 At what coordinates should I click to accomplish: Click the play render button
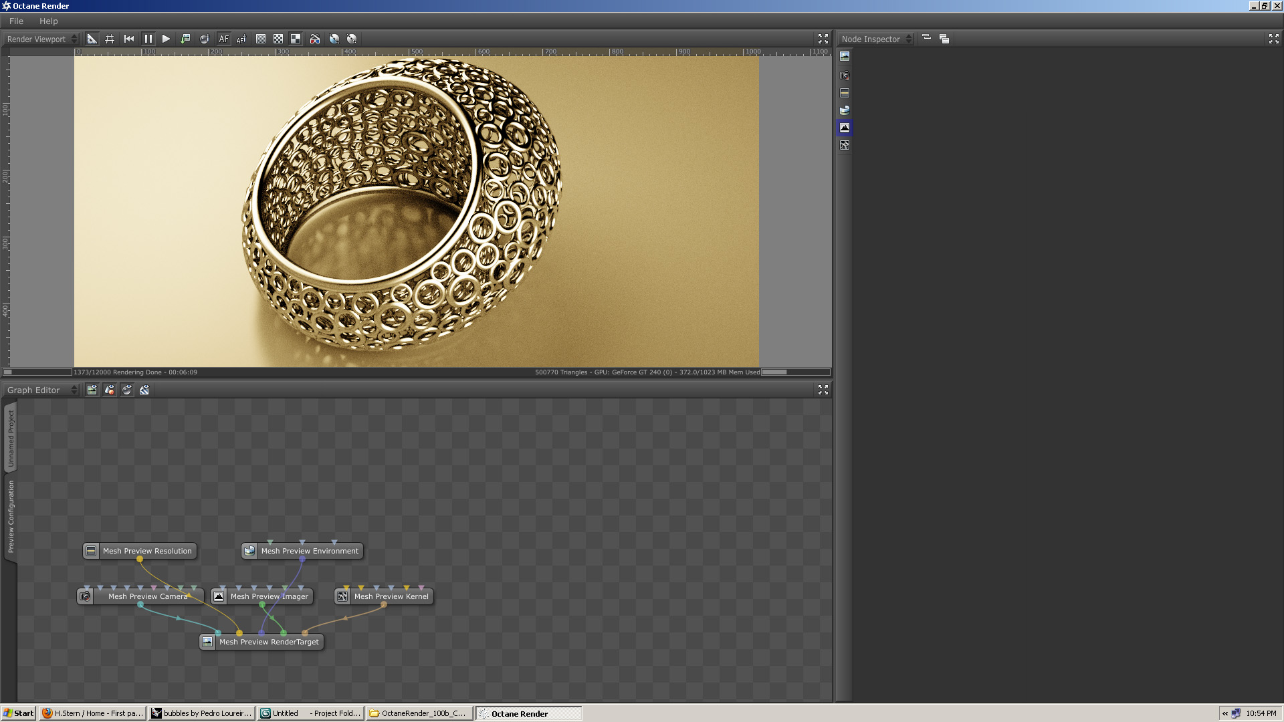(x=166, y=39)
